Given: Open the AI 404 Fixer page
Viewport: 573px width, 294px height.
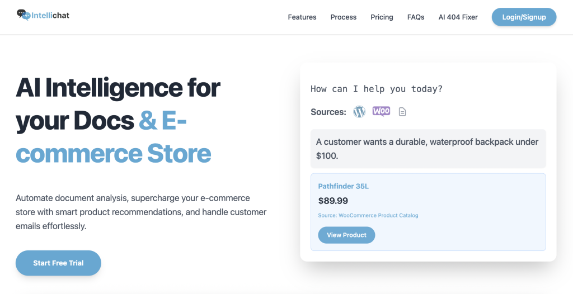Looking at the screenshot, I should (458, 17).
